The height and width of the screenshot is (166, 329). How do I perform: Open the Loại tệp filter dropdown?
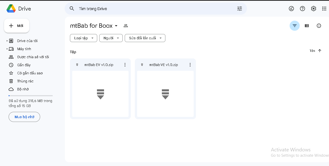83,38
